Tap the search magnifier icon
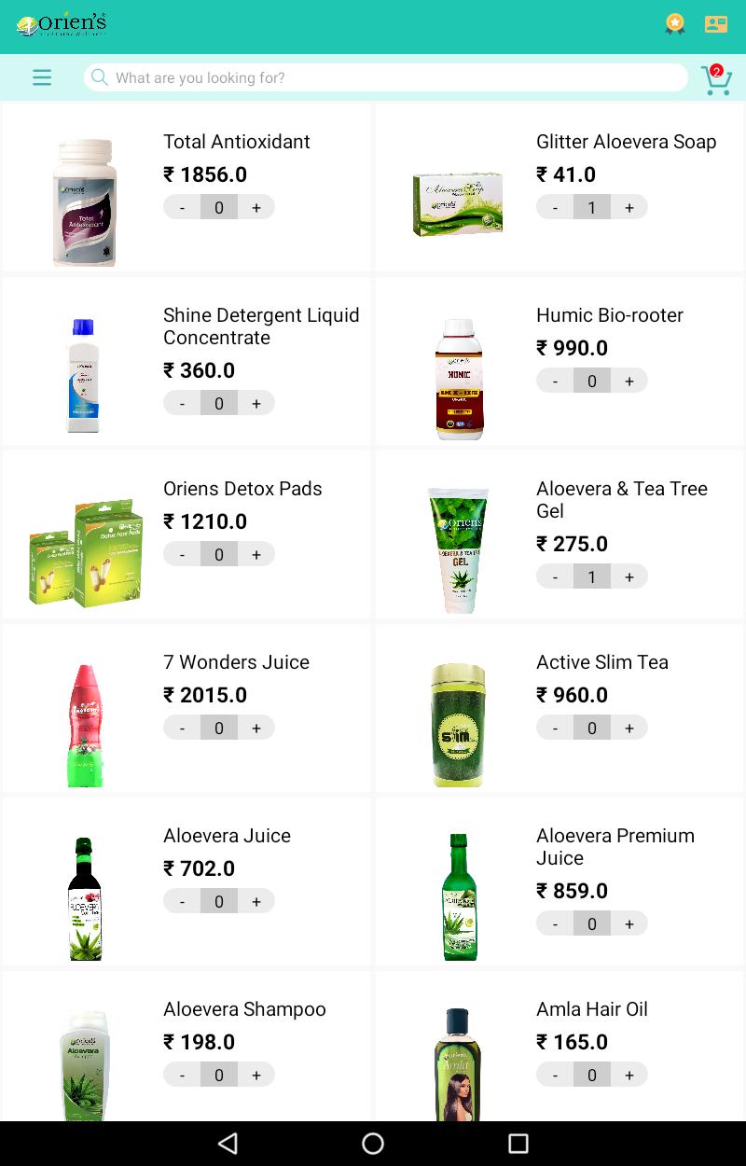 (100, 77)
